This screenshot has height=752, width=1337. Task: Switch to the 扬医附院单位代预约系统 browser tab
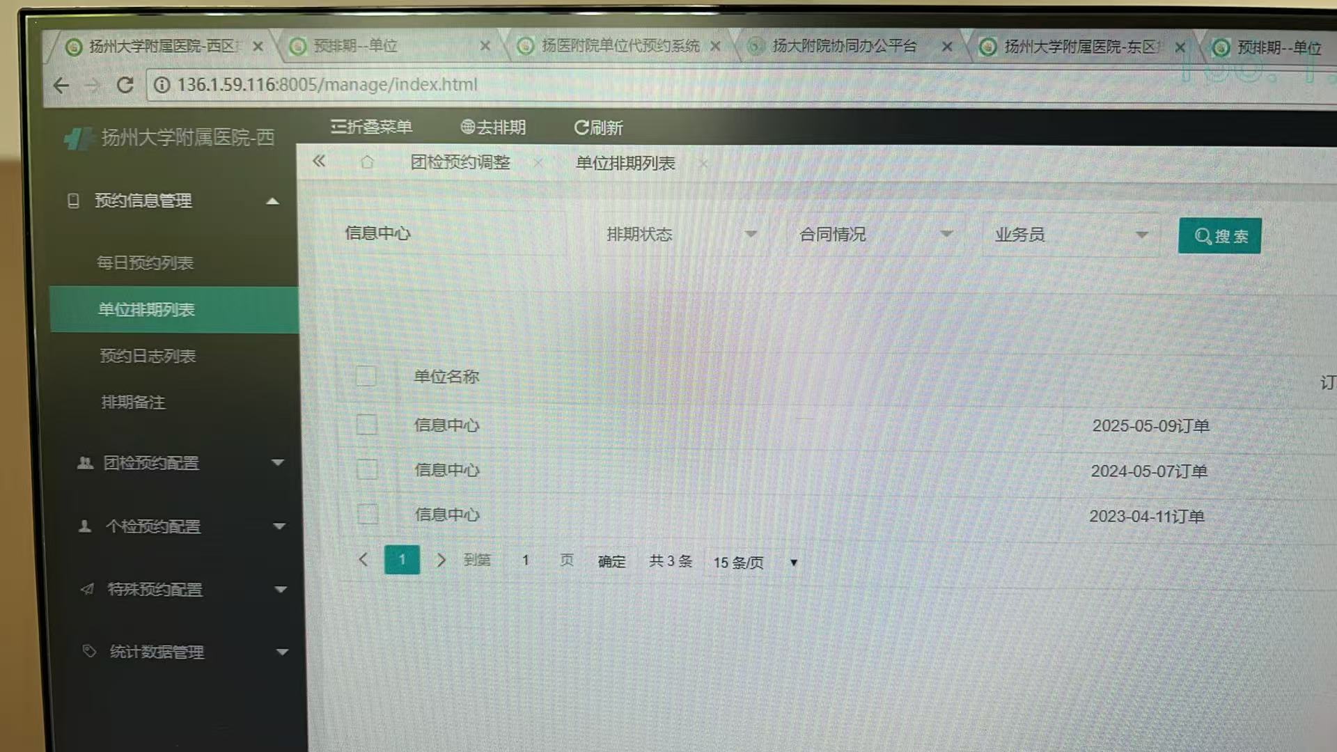click(x=620, y=45)
